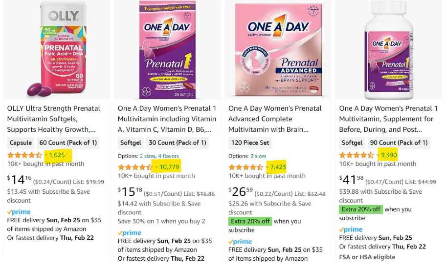Click the Prime logo under 30 Count softgels
446x269 pixels.
[x=130, y=233]
